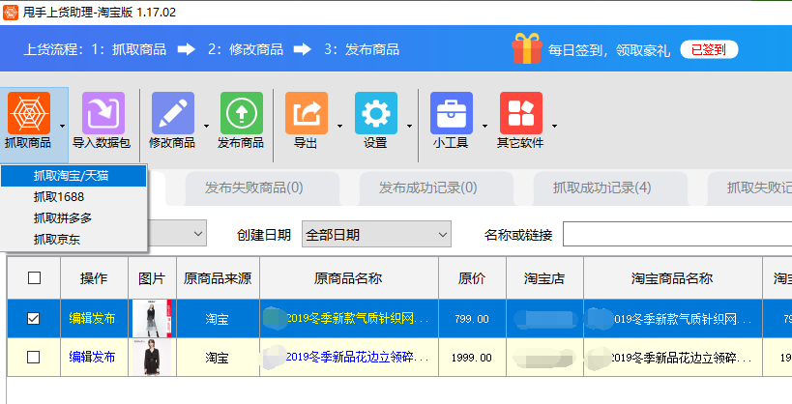The height and width of the screenshot is (404, 792).
Task: Open the orange 导出 export icon
Action: click(307, 113)
